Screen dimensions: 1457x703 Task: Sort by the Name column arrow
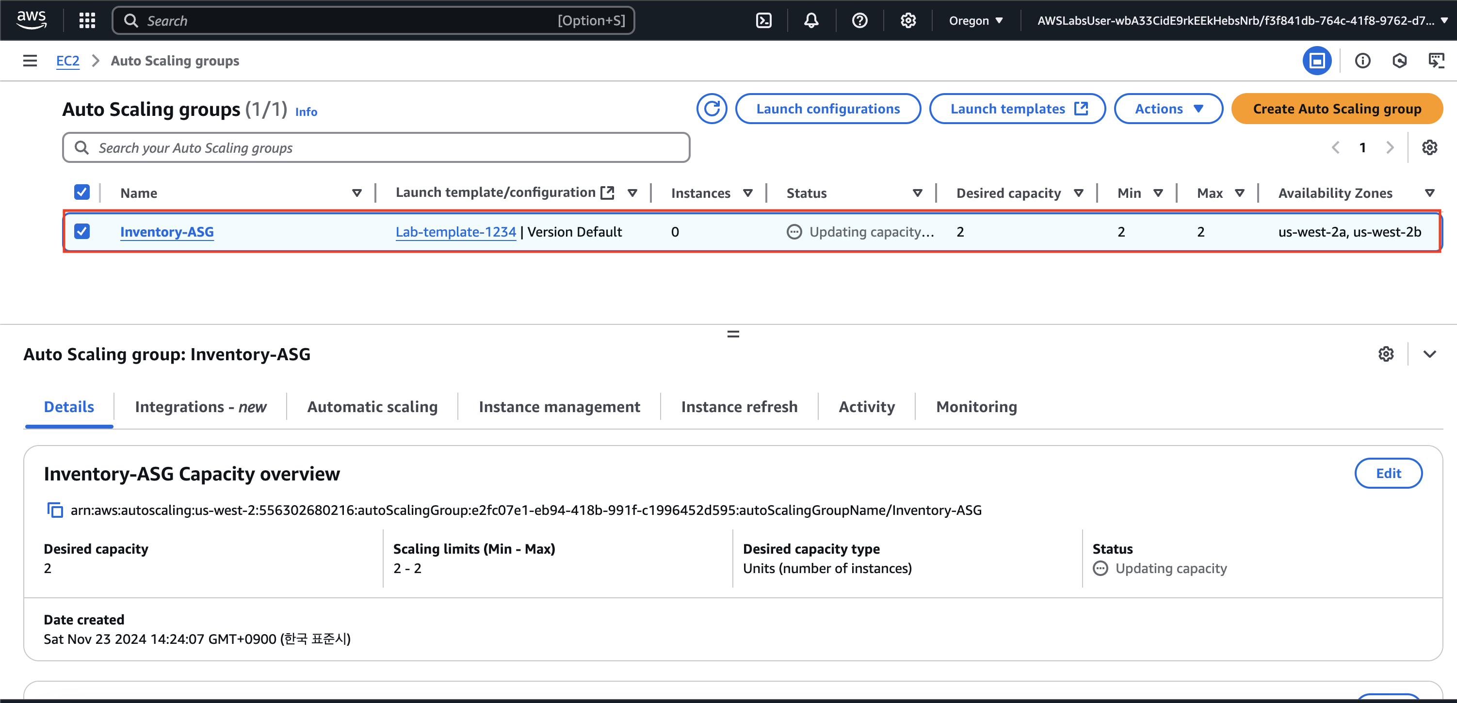pyautogui.click(x=357, y=193)
